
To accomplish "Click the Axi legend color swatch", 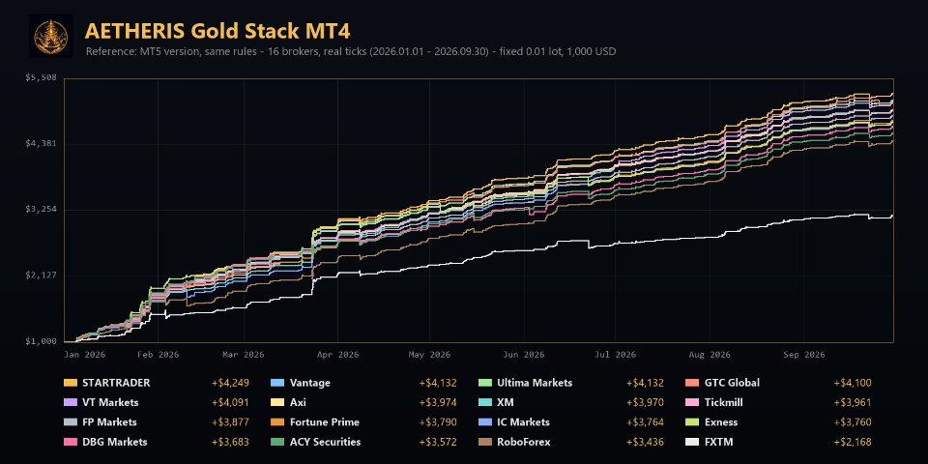I will (277, 402).
